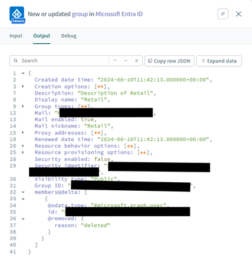The width and height of the screenshot is (252, 266).
Task: Click line number 41 in the gutter
Action: [13, 251]
